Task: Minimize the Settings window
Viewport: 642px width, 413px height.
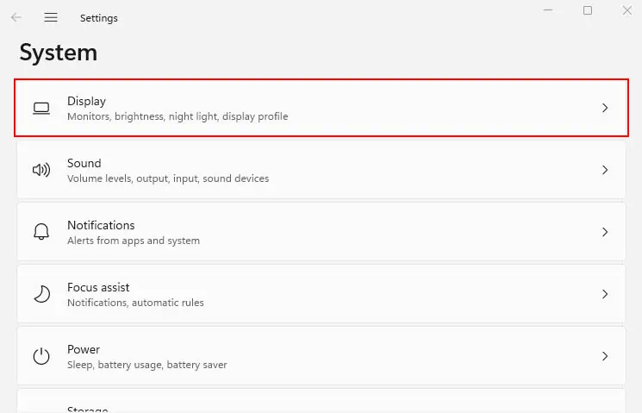Action: click(548, 10)
